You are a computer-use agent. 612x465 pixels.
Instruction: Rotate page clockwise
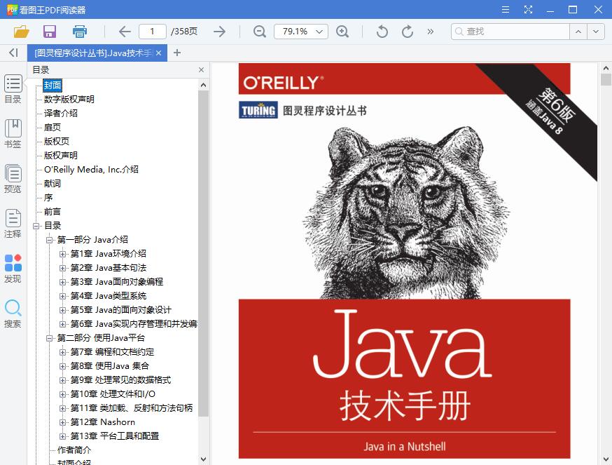click(407, 32)
